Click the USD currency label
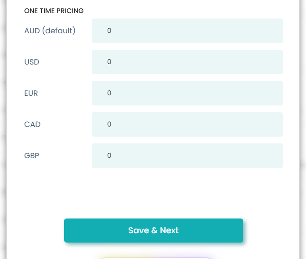Image resolution: width=306 pixels, height=259 pixels. 32,62
